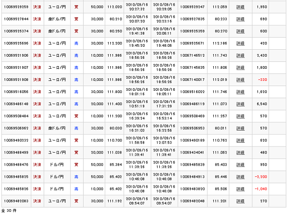Open 詳細 for order 10069521906
This screenshot has height=214, width=287.
click(240, 55)
